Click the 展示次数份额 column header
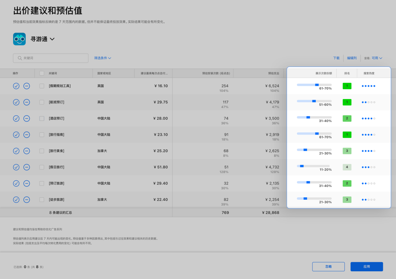Viewport: 396px width, 279px height. click(323, 73)
